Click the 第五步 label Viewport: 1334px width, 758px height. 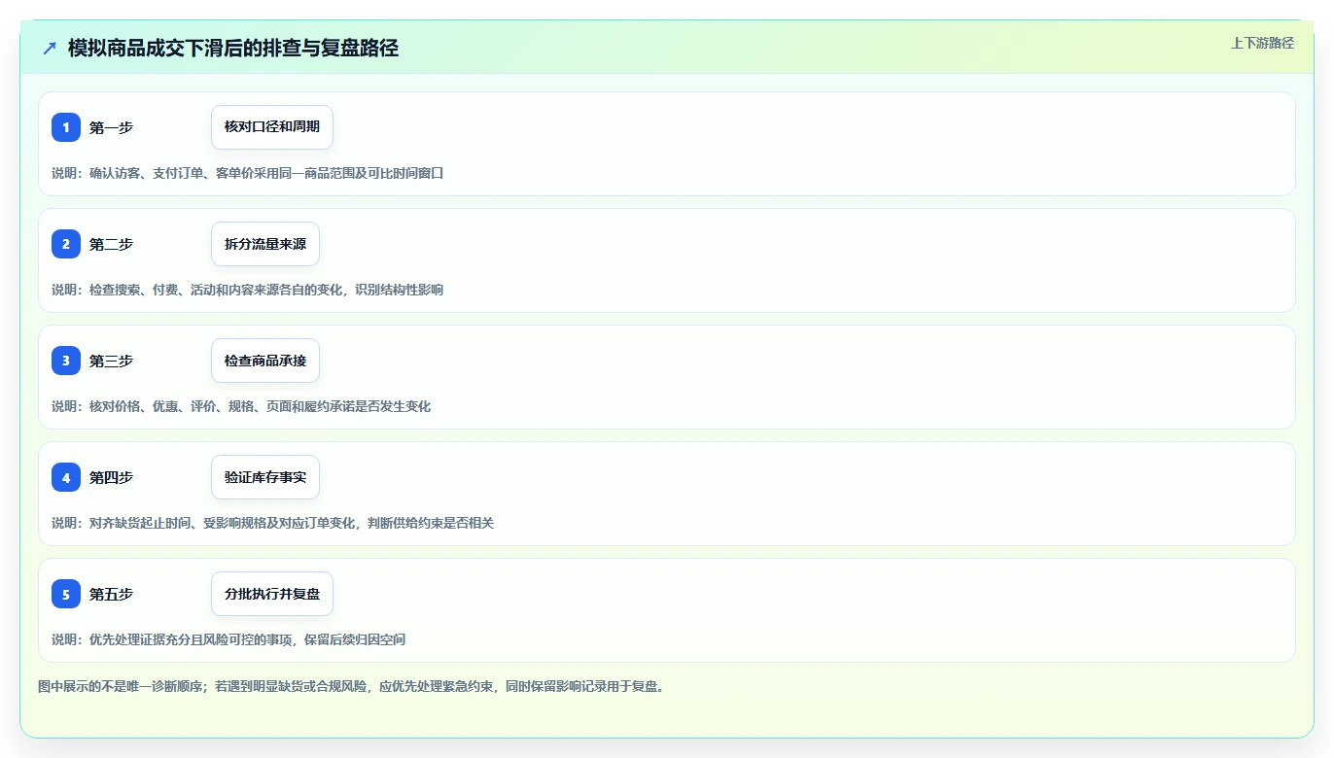(111, 594)
